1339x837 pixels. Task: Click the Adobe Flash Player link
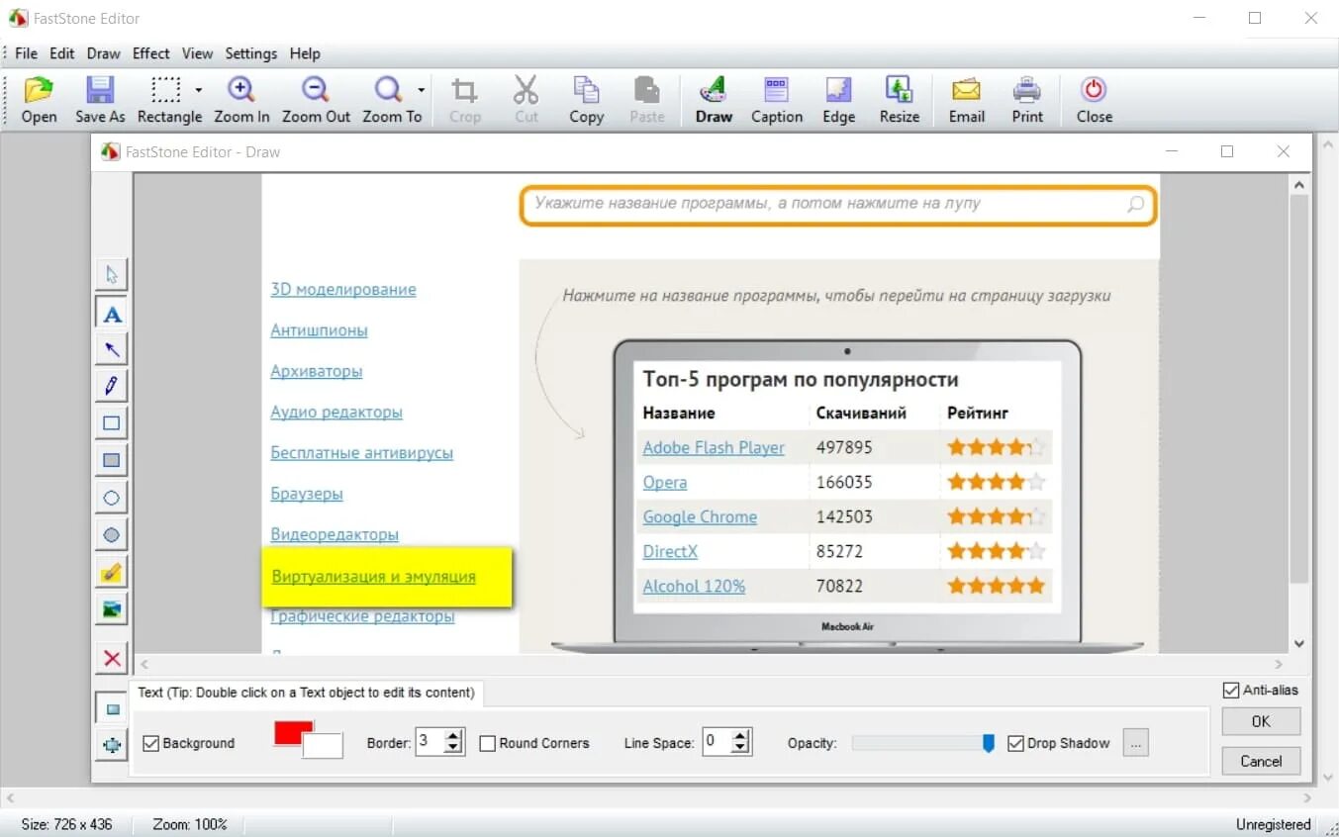(x=714, y=447)
